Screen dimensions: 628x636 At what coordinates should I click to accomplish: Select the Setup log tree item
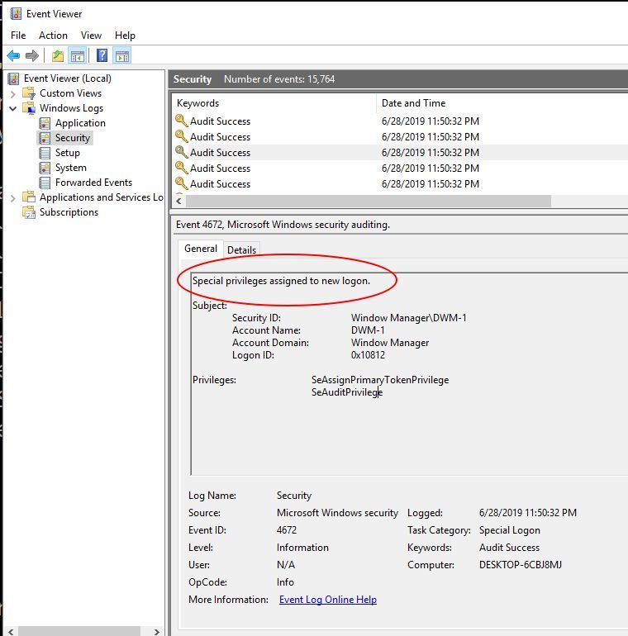pos(67,153)
